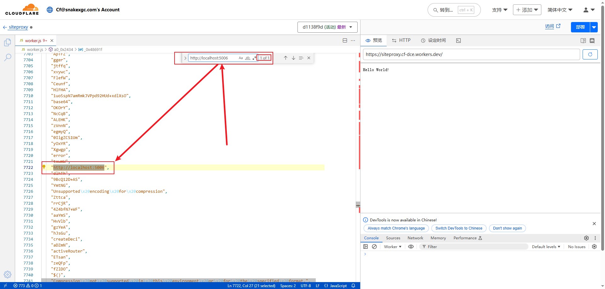Image resolution: width=605 pixels, height=289 pixels.
Task: Click find in selection icon
Action: 301,58
